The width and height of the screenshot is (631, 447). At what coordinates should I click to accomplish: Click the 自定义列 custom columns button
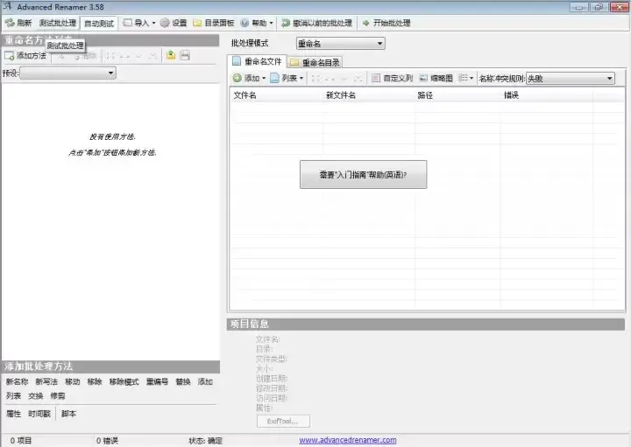coord(393,78)
